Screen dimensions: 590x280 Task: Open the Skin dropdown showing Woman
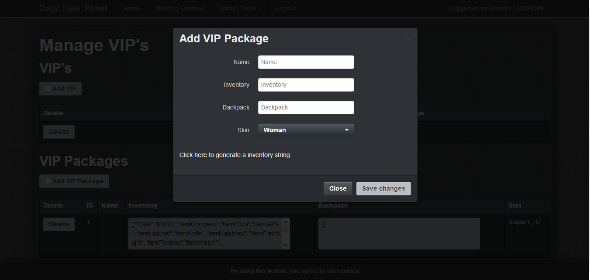point(306,130)
